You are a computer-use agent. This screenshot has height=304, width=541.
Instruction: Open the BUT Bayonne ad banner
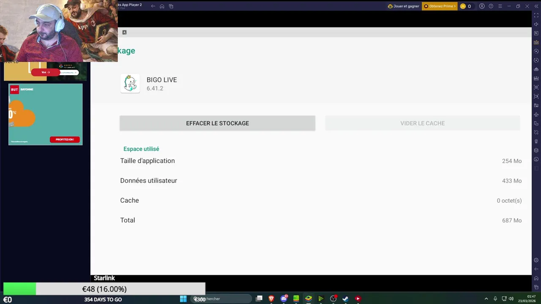point(46,114)
